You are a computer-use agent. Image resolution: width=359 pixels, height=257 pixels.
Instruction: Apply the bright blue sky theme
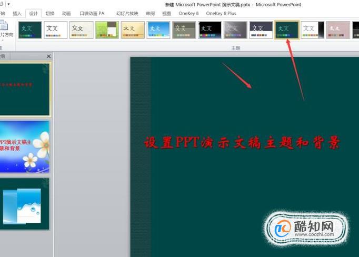pos(158,30)
